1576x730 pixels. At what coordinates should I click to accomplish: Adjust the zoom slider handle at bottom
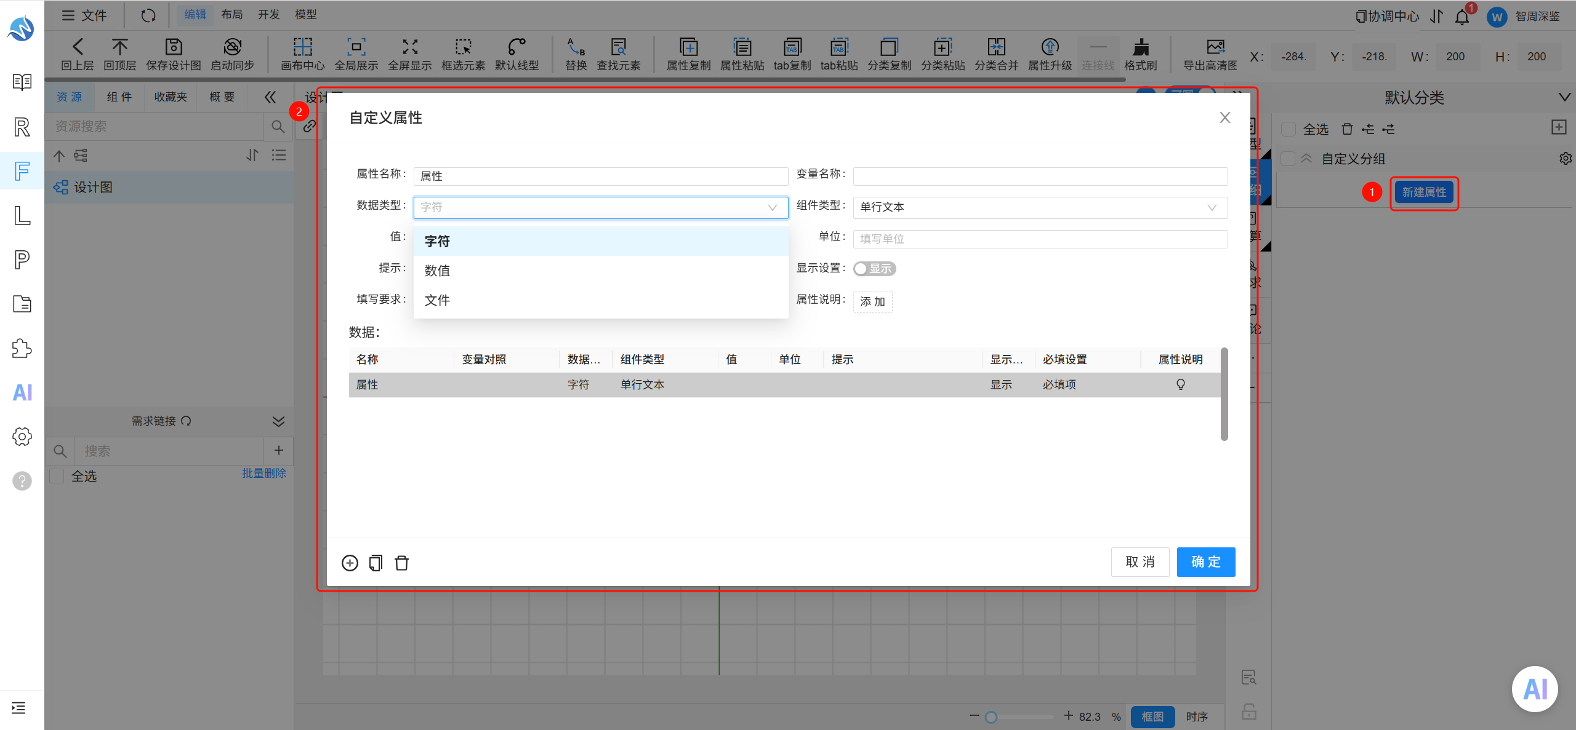click(991, 717)
